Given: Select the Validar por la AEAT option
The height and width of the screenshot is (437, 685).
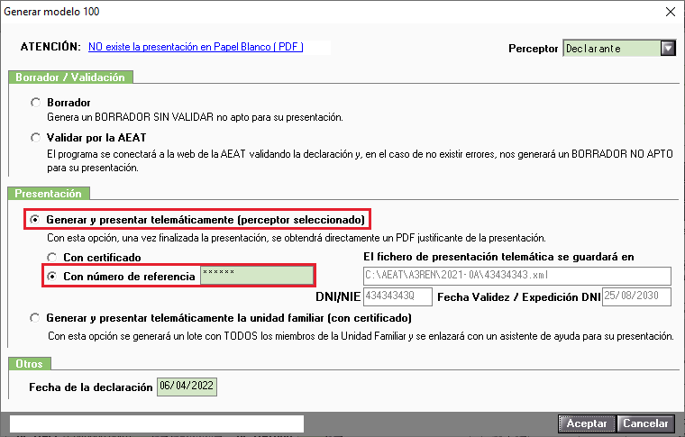Looking at the screenshot, I should pyautogui.click(x=35, y=138).
